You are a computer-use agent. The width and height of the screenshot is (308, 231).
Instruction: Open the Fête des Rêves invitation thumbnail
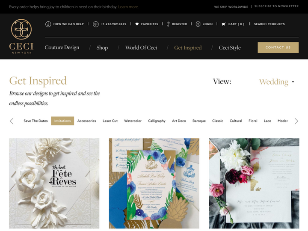[54, 183]
